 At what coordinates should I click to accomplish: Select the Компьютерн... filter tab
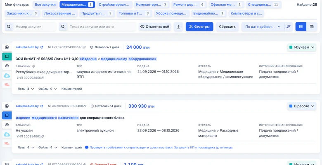(152, 5)
